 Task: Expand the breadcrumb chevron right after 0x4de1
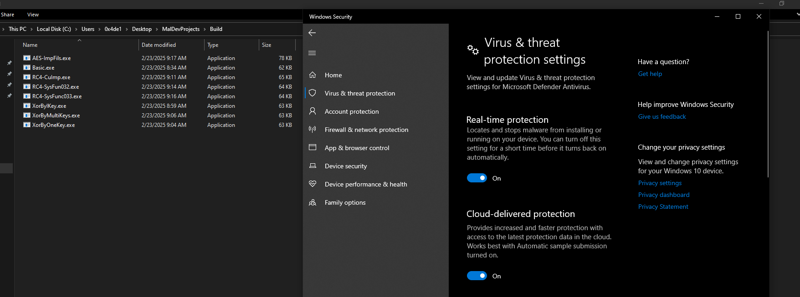click(127, 29)
